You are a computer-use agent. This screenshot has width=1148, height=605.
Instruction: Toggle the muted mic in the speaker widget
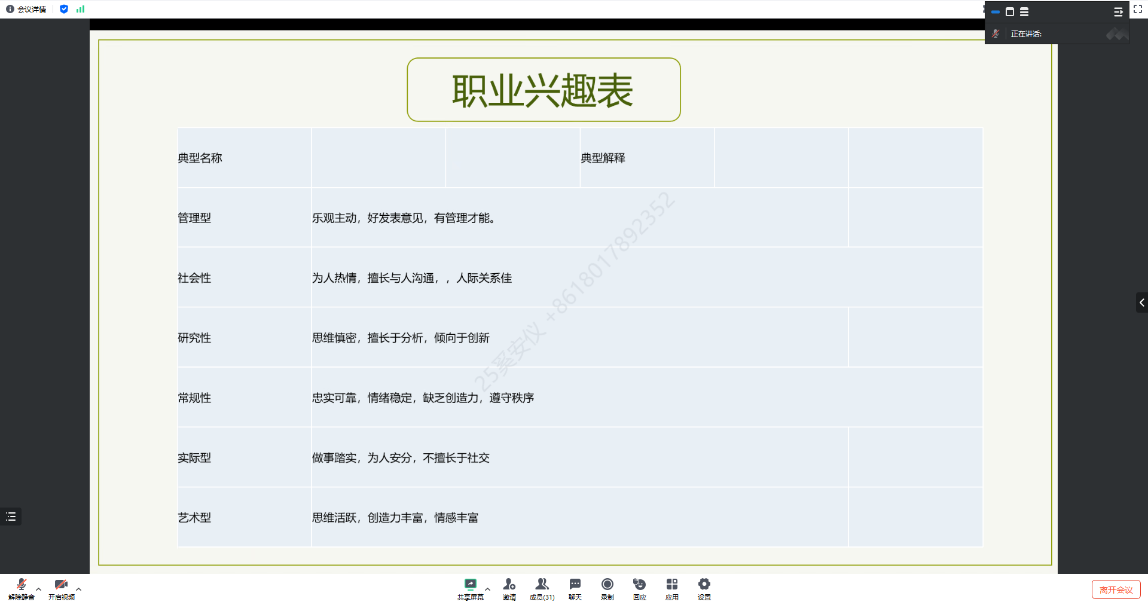(996, 34)
